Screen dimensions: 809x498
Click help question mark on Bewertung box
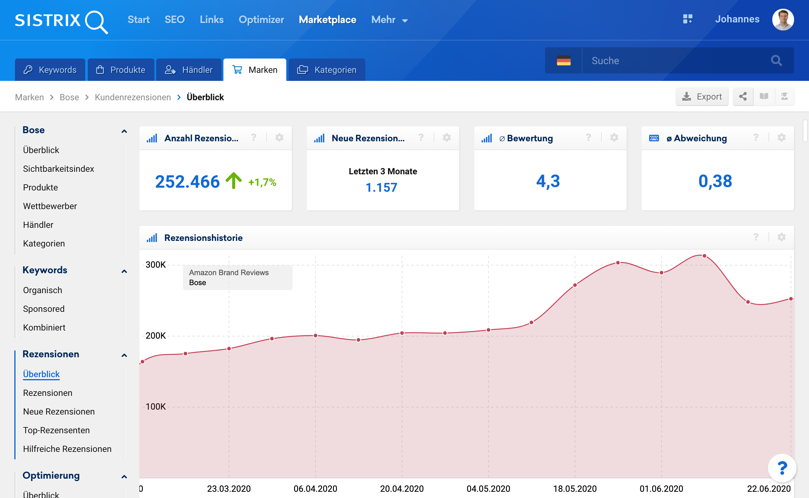(x=588, y=138)
